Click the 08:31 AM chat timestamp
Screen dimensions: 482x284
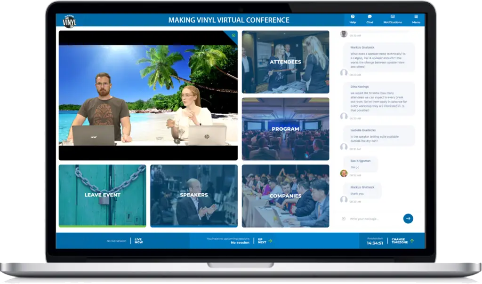point(355,149)
